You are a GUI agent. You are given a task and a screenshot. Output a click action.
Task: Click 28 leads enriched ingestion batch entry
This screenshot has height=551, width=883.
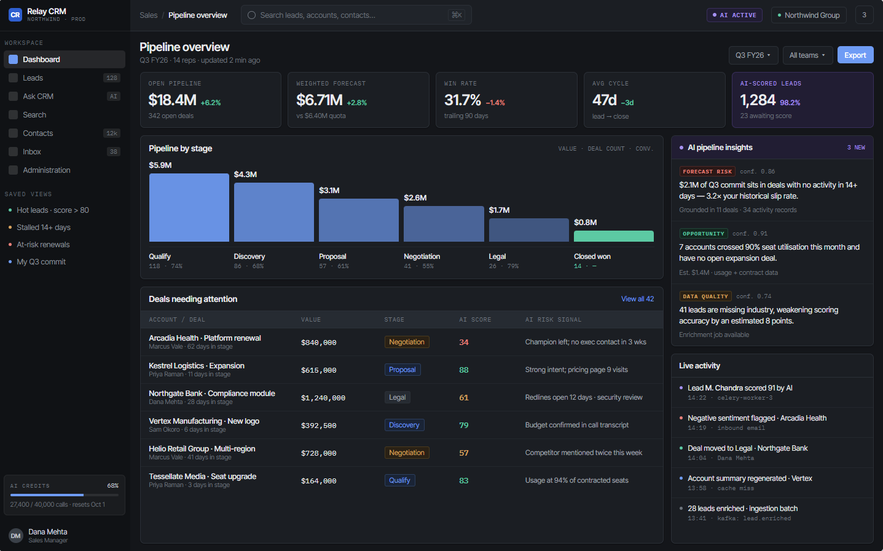pos(772,513)
